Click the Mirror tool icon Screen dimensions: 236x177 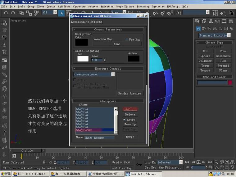[215, 13]
